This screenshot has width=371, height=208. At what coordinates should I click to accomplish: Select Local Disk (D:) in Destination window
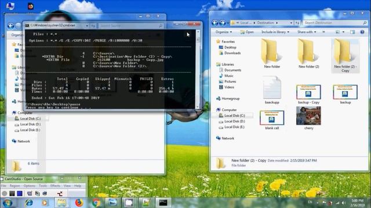point(232,121)
